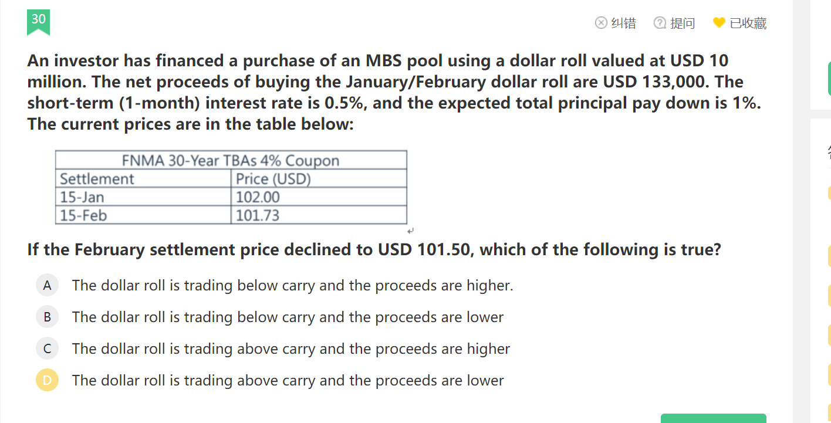Click the green question number 30 badge
This screenshot has width=831, height=423.
click(38, 21)
